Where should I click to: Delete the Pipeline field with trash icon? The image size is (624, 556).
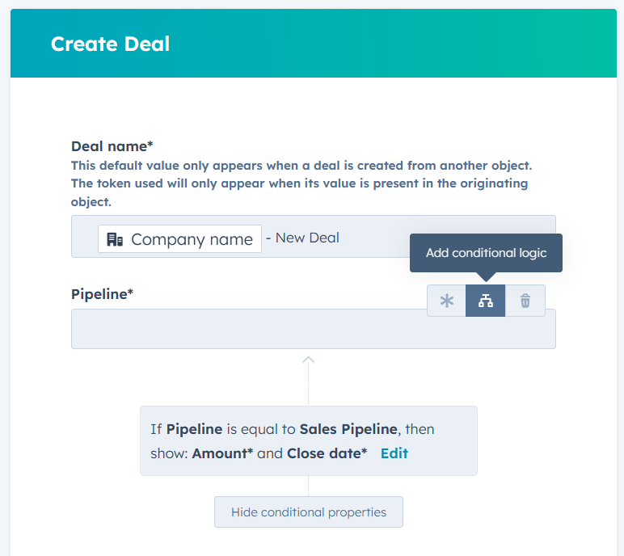pos(525,301)
